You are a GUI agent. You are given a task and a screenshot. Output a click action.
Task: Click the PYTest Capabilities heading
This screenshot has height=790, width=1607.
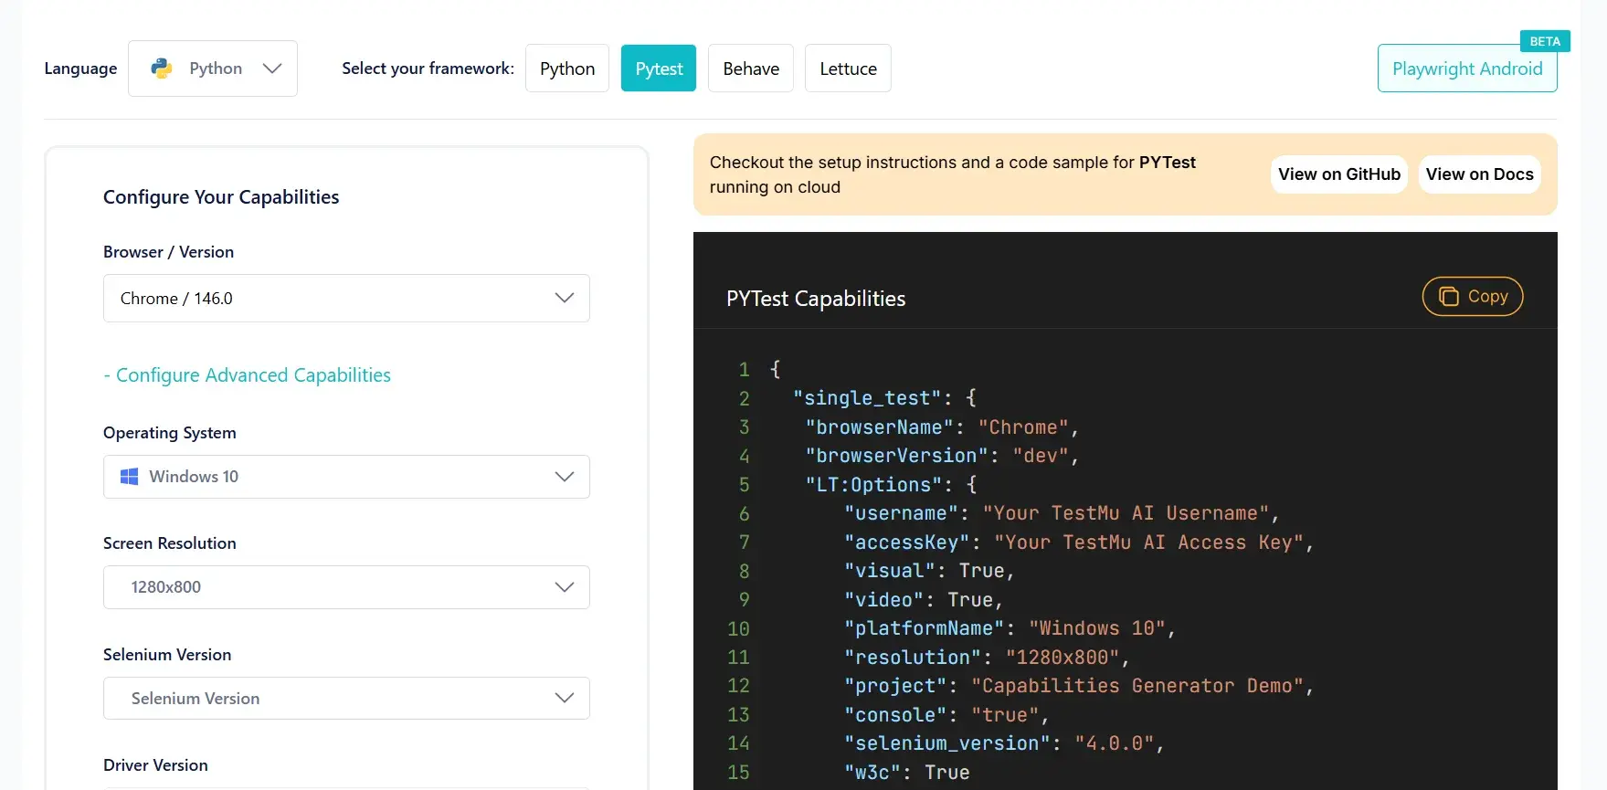click(x=816, y=299)
